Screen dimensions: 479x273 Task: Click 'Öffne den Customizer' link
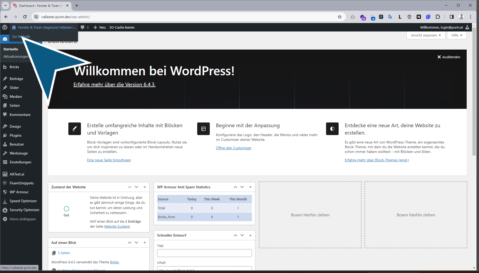coord(233,148)
